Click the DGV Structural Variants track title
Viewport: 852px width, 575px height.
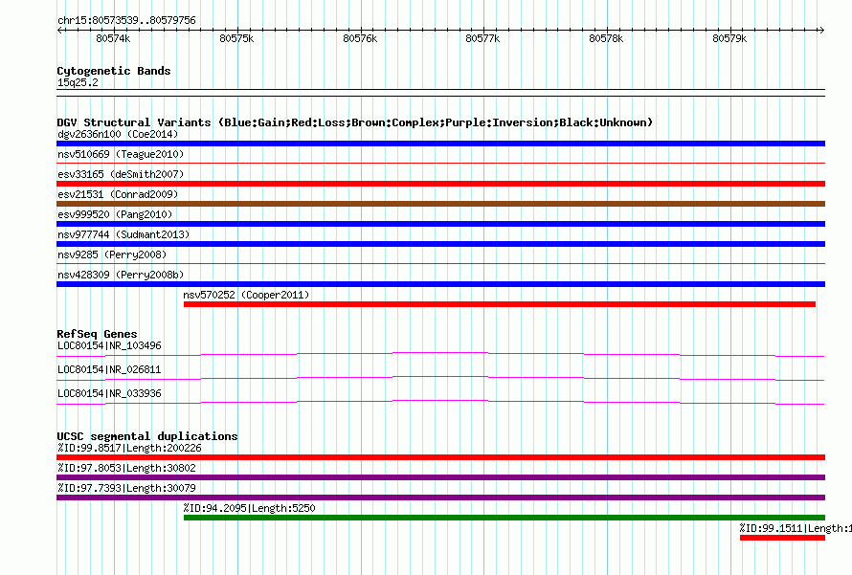click(355, 122)
